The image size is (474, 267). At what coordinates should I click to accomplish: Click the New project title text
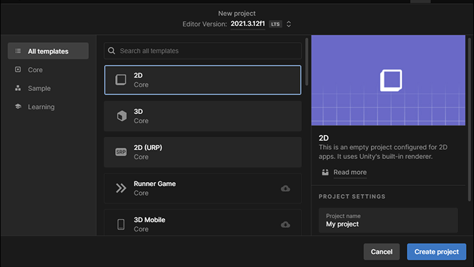tap(237, 13)
